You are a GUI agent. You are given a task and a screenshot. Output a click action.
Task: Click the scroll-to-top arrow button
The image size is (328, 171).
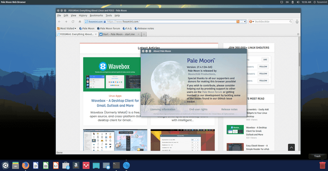tap(291, 148)
